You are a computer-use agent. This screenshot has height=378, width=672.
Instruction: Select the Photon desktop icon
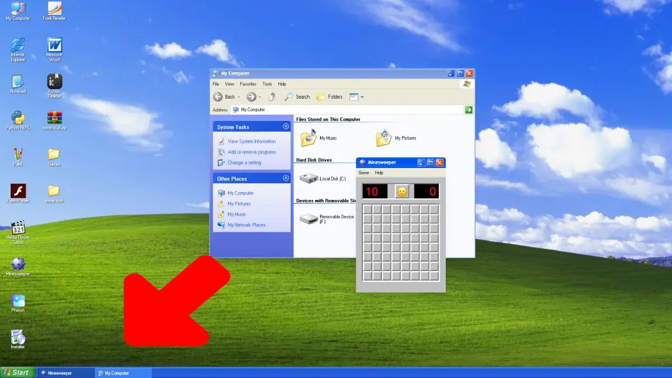[x=18, y=303]
